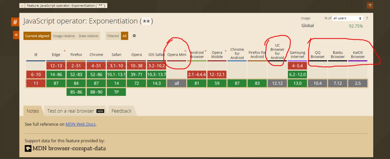This screenshot has height=159, width=390.
Task: Open table settings gear icon
Action: (134, 36)
